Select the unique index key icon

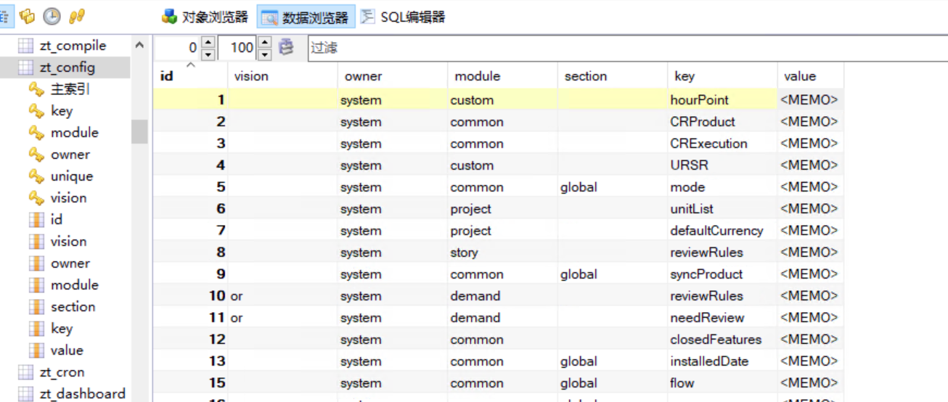[x=36, y=176]
